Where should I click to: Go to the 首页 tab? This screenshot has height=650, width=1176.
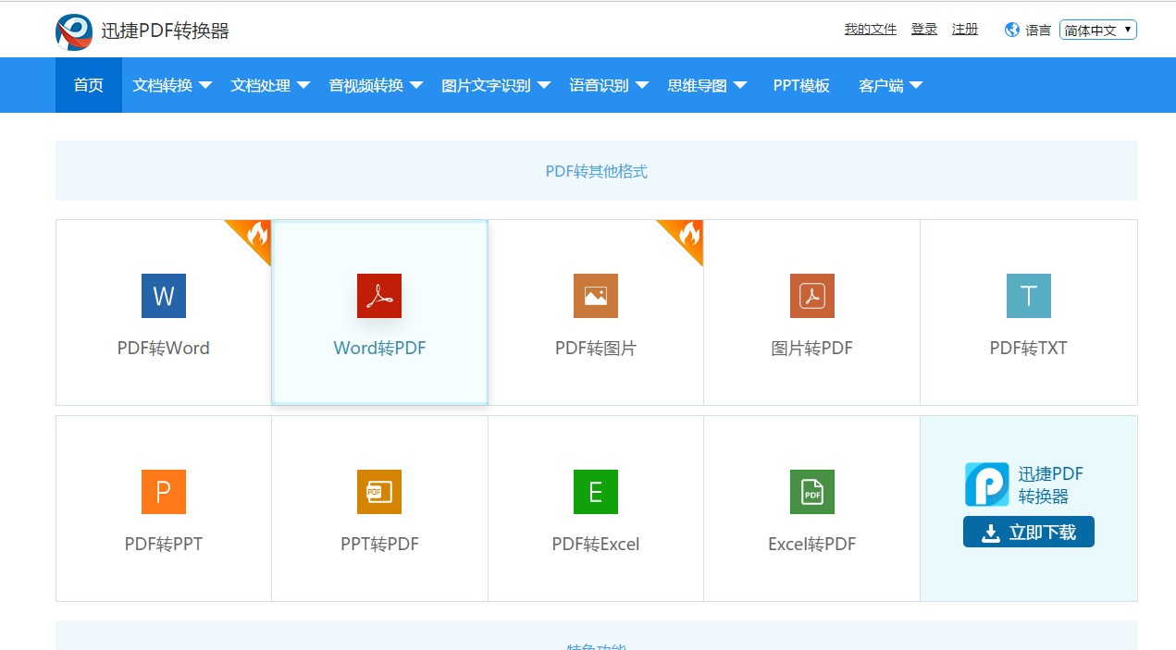click(x=89, y=85)
